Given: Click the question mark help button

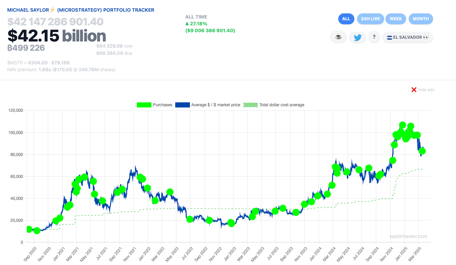Looking at the screenshot, I should [374, 37].
